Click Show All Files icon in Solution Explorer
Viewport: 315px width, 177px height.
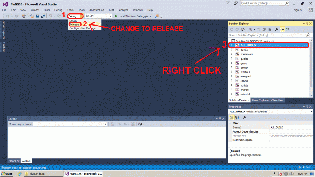pyautogui.click(x=269, y=29)
